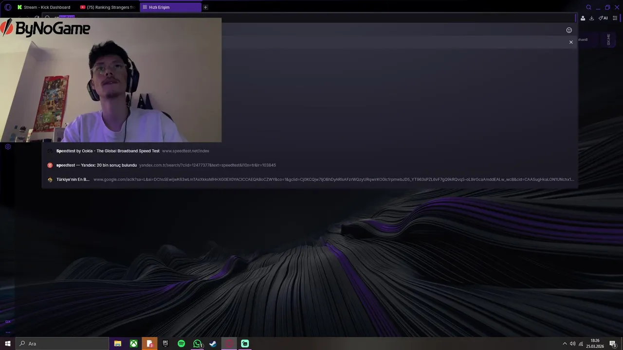The image size is (623, 350).
Task: Open WhatsApp from the taskbar
Action: point(197,344)
